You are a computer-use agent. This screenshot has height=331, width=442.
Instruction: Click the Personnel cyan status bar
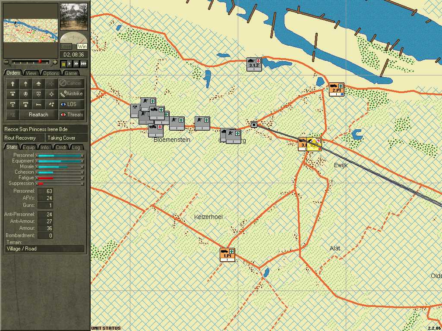point(60,155)
